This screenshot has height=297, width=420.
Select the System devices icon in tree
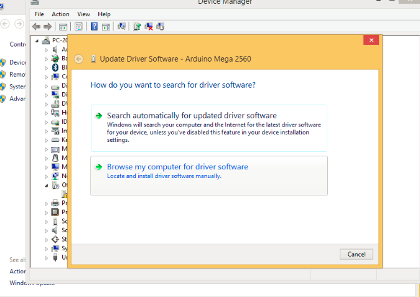click(x=55, y=248)
